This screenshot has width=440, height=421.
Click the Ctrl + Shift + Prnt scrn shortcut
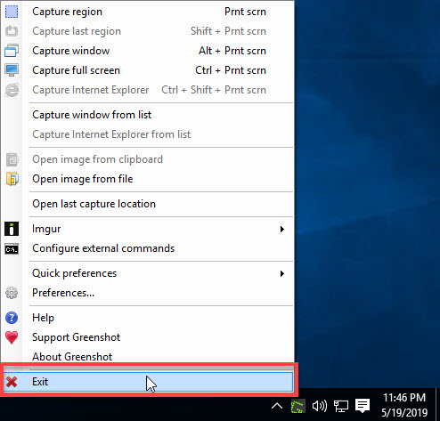[x=214, y=90]
